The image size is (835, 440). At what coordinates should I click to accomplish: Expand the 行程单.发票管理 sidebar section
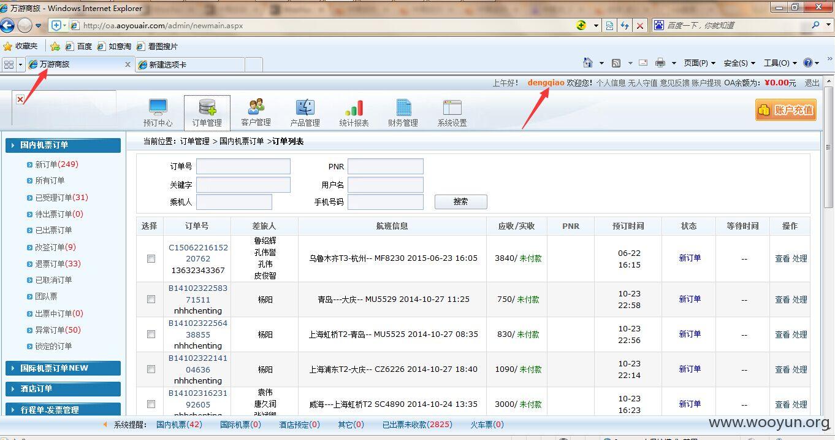[63, 409]
